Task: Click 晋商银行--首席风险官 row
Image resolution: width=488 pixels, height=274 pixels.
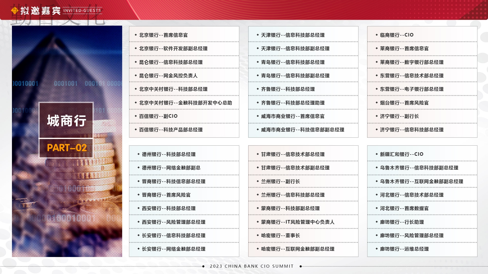Action: [x=166, y=195]
